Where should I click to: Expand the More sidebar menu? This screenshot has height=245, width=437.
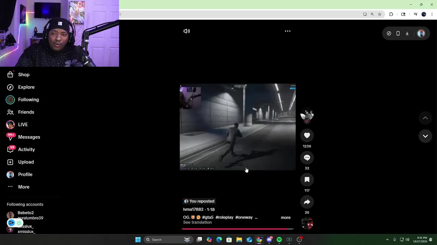click(x=18, y=187)
